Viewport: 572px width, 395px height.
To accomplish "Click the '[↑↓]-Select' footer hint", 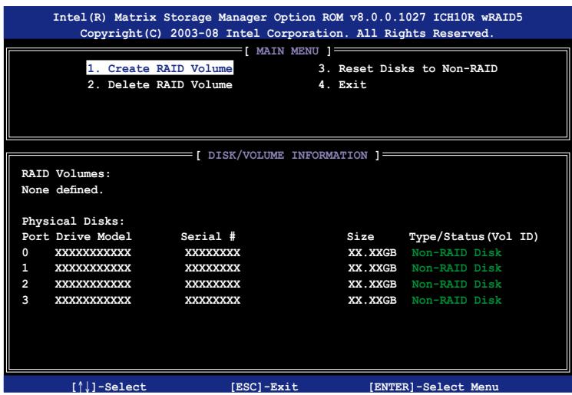I will [x=109, y=387].
